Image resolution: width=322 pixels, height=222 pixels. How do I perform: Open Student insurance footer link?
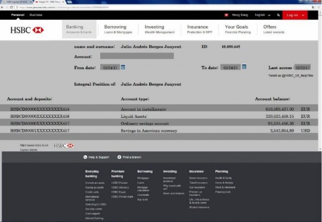click(199, 207)
